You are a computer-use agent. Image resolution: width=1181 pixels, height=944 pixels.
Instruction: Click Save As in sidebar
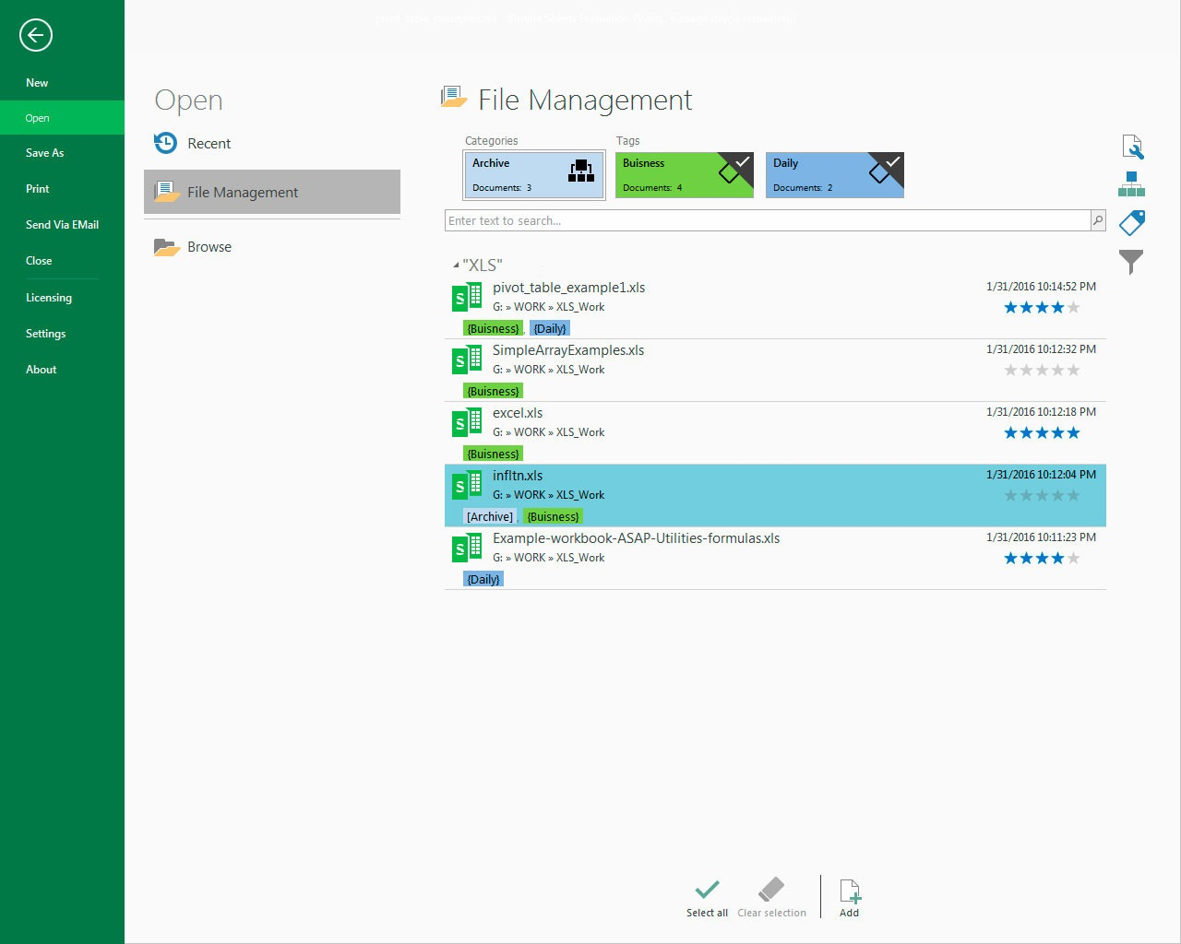pos(44,153)
